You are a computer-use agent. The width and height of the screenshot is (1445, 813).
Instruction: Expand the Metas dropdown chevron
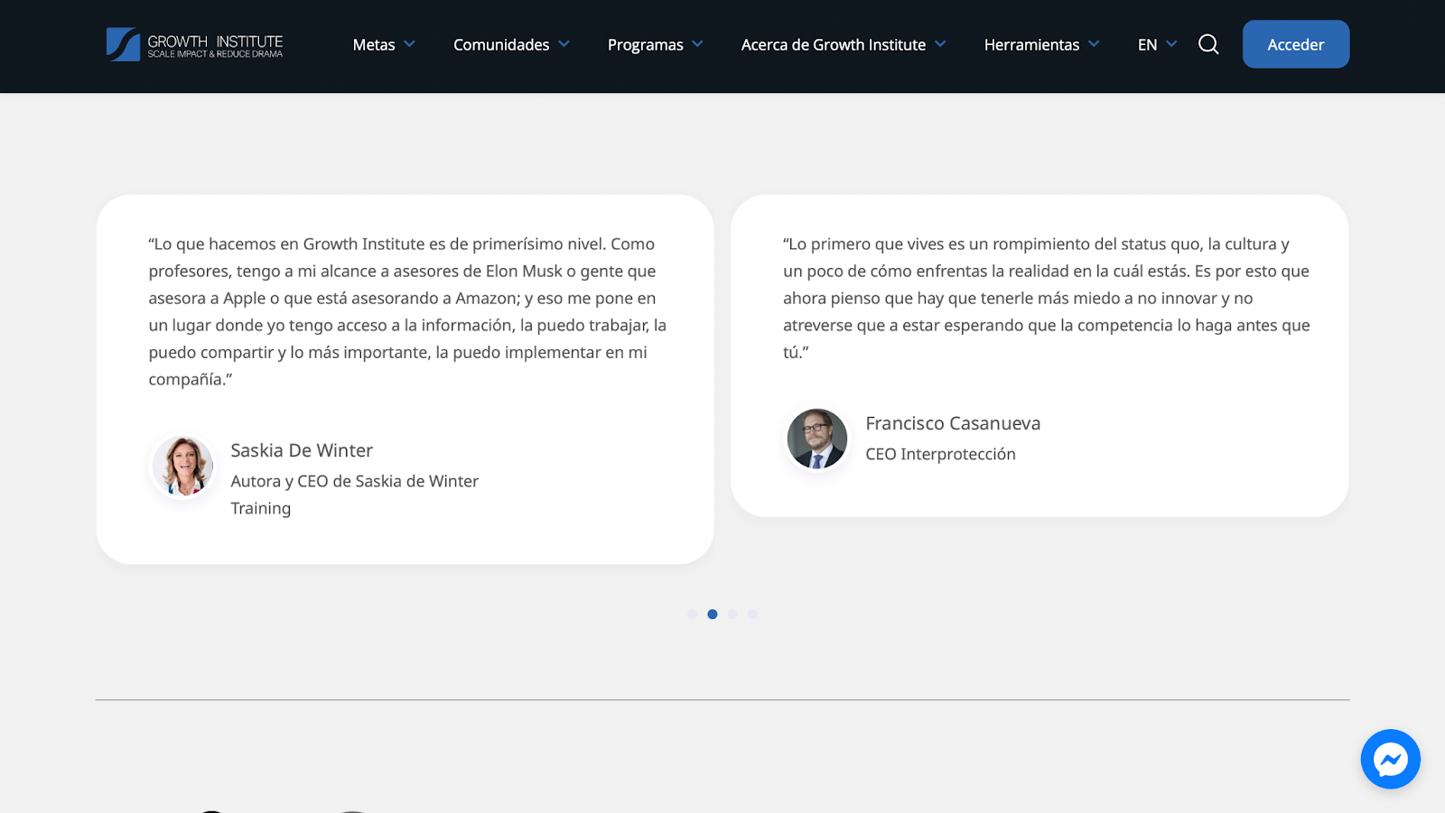coord(410,44)
